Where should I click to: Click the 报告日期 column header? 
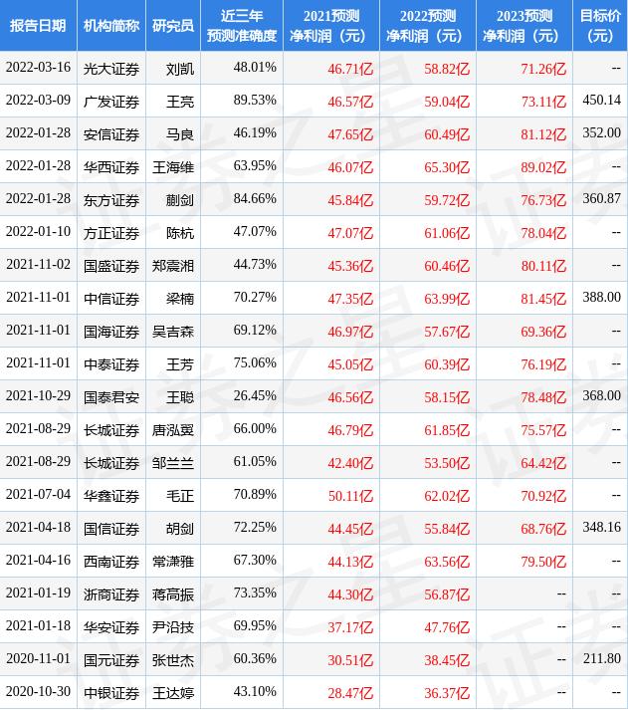(38, 25)
